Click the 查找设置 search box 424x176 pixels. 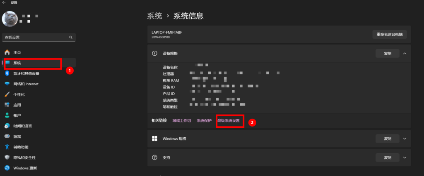pyautogui.click(x=35, y=37)
